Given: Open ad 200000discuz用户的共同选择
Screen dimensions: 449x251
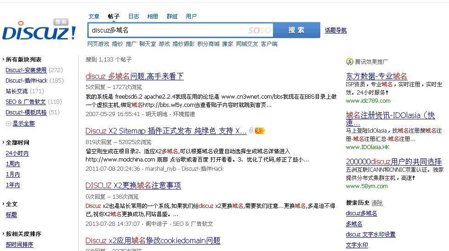Looking at the screenshot, I should click(x=394, y=162).
